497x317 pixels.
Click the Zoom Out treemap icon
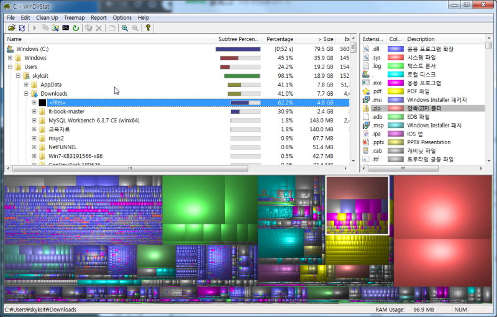click(135, 28)
